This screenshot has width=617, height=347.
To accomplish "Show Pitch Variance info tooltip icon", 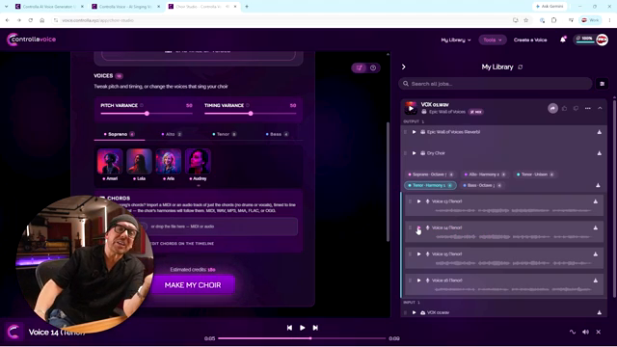I will click(142, 105).
